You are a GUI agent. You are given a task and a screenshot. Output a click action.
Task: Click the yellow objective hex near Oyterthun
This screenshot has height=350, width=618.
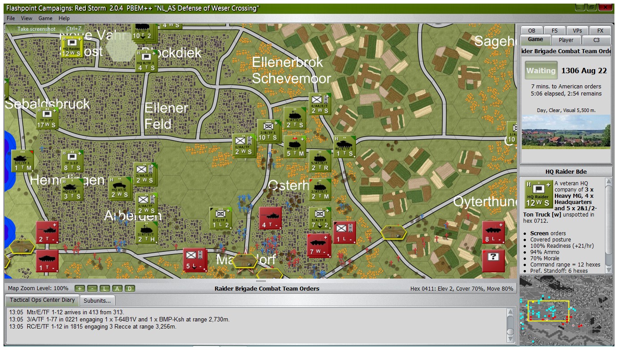pyautogui.click(x=394, y=232)
